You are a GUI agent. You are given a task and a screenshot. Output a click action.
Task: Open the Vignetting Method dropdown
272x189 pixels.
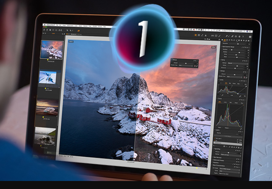pyautogui.click(x=230, y=155)
